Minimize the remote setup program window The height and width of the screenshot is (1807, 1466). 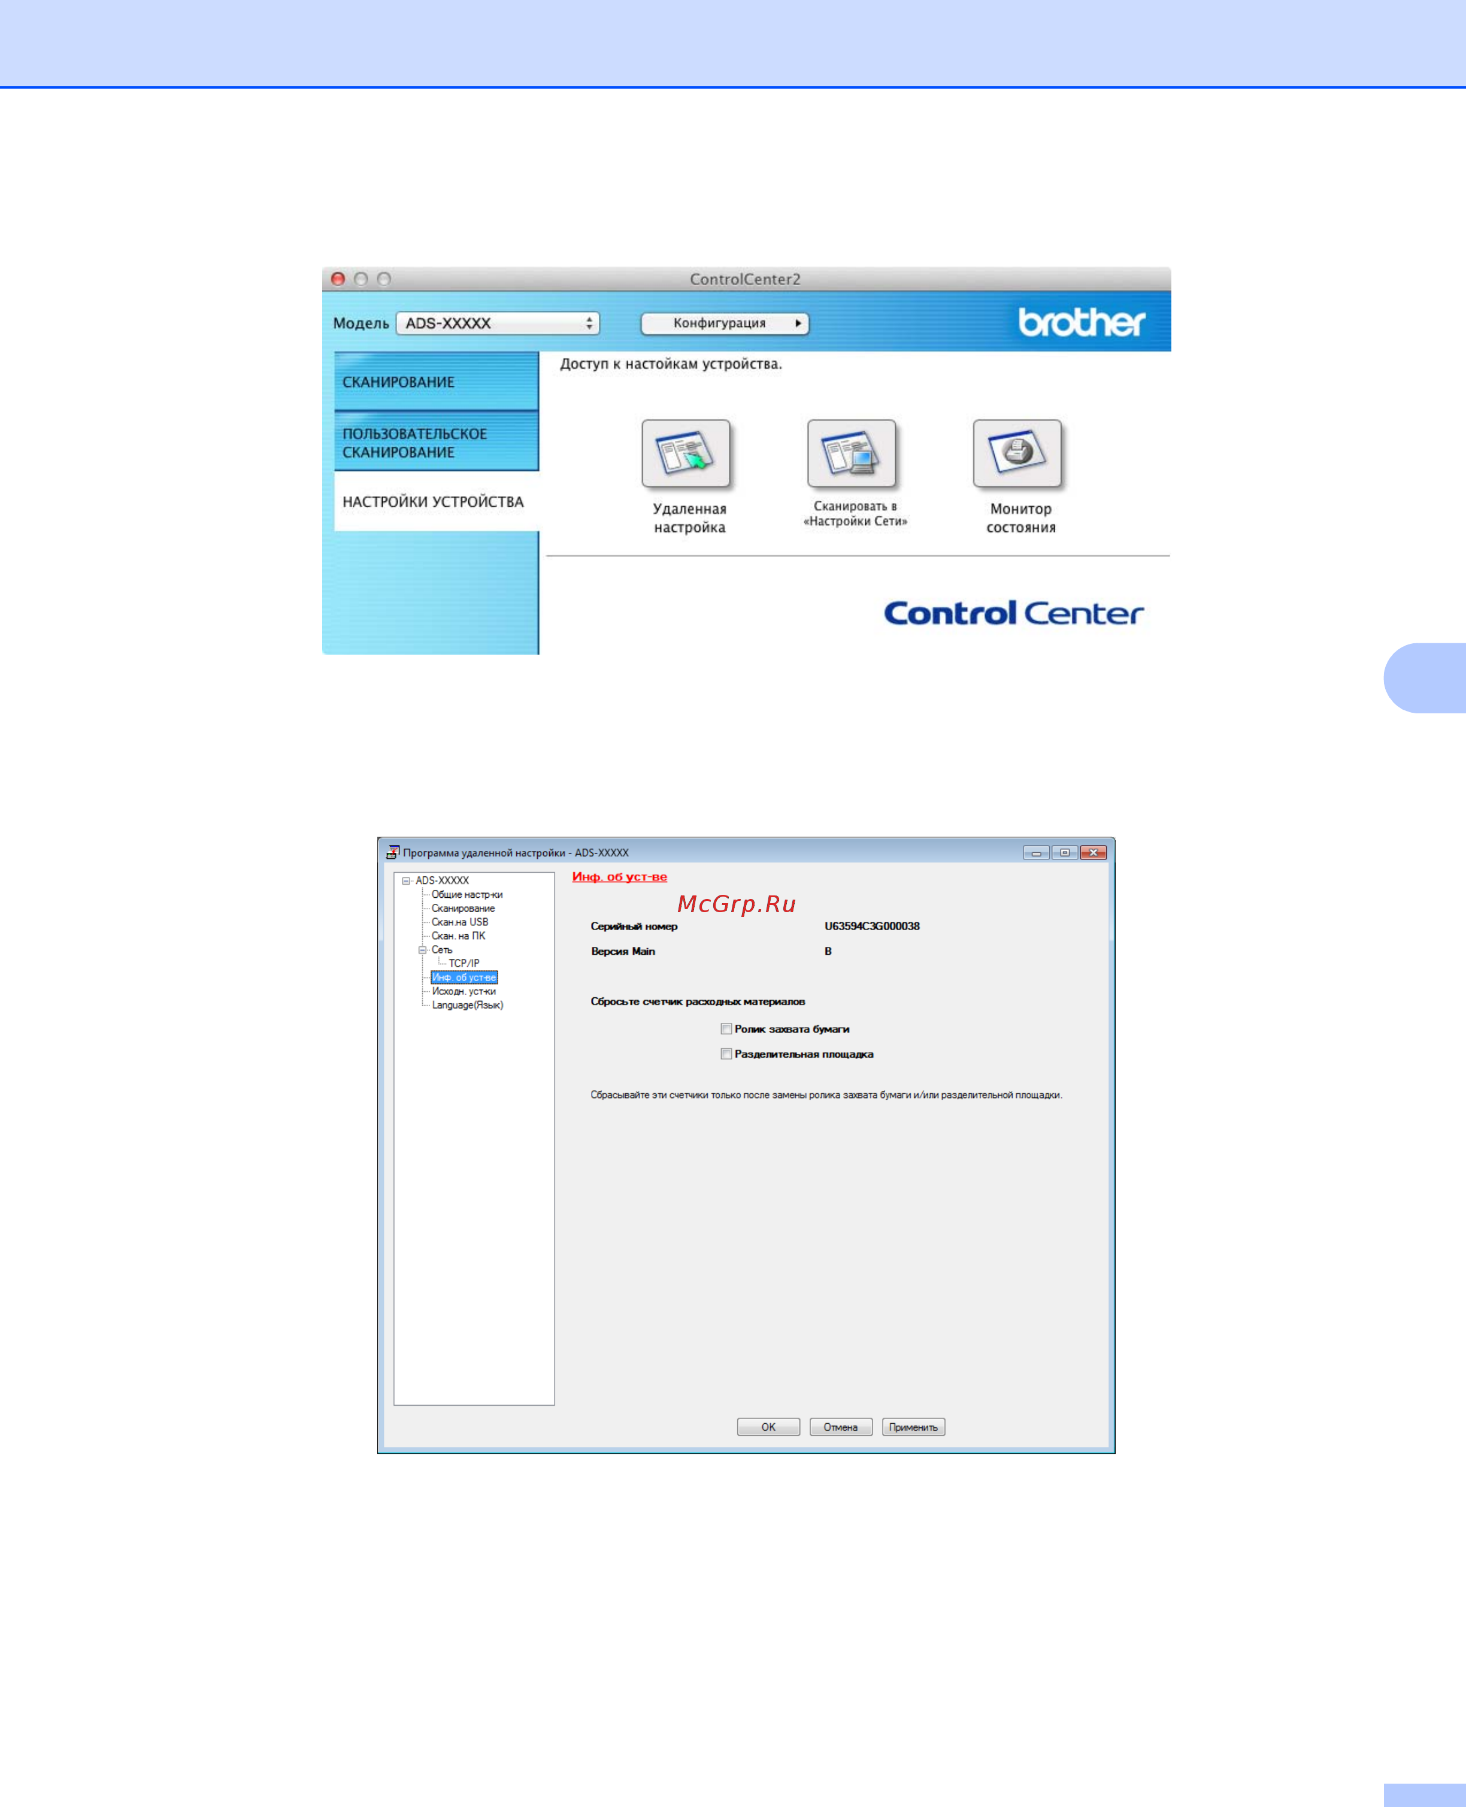(x=1035, y=852)
